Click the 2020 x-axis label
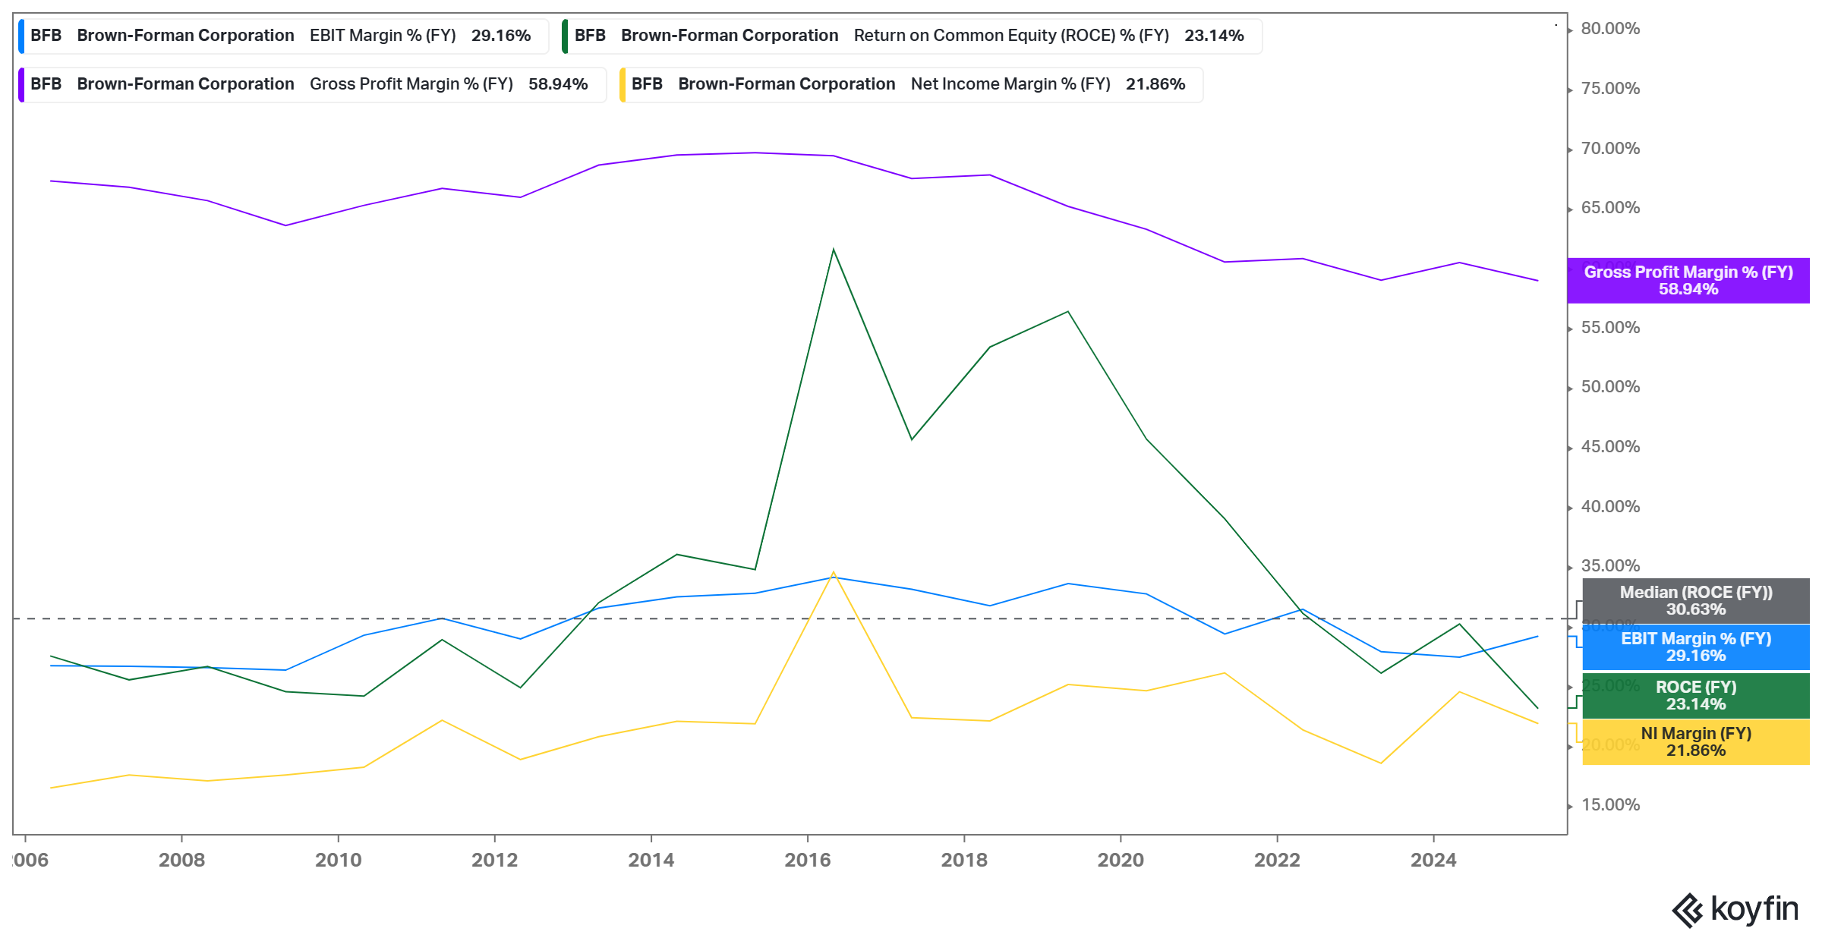 click(x=1121, y=860)
